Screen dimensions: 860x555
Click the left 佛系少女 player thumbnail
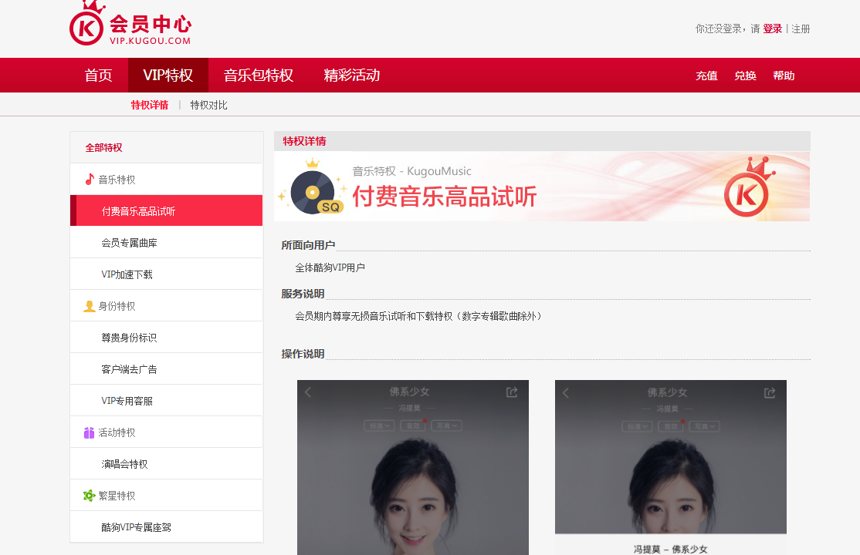coord(413,467)
